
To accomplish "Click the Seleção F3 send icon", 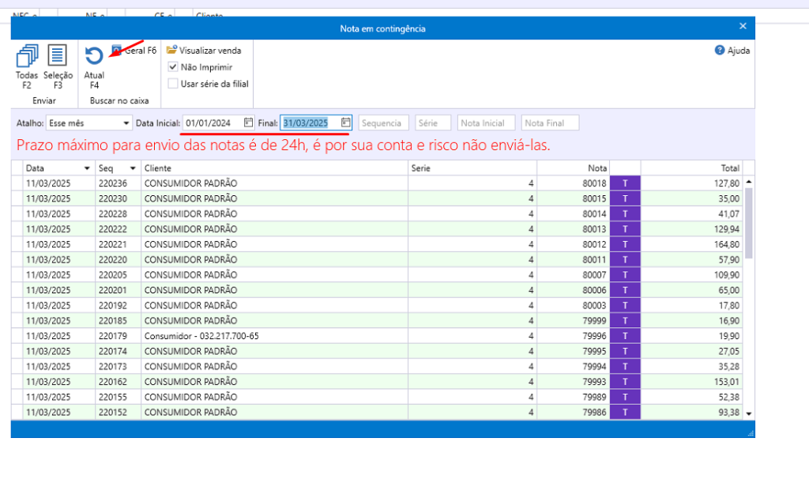I will tap(58, 57).
